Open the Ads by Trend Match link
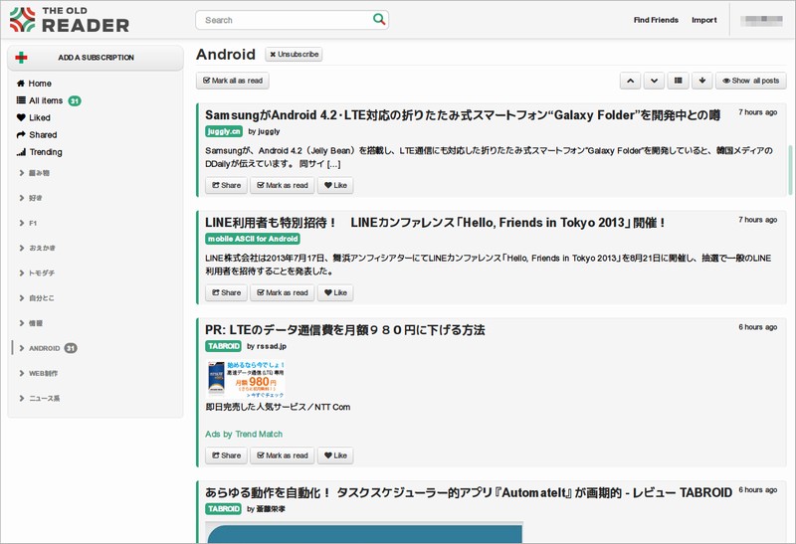The image size is (796, 544). [x=244, y=435]
